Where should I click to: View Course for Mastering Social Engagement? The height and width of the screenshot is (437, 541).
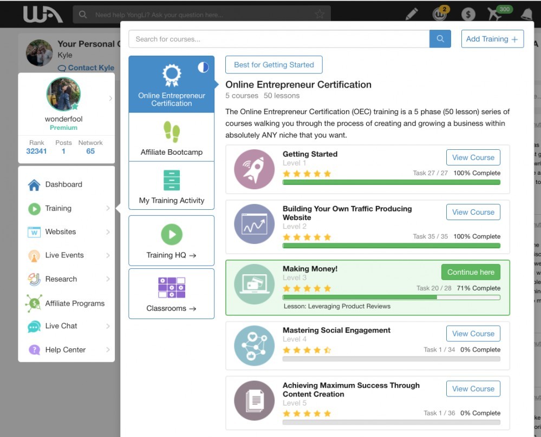point(473,334)
